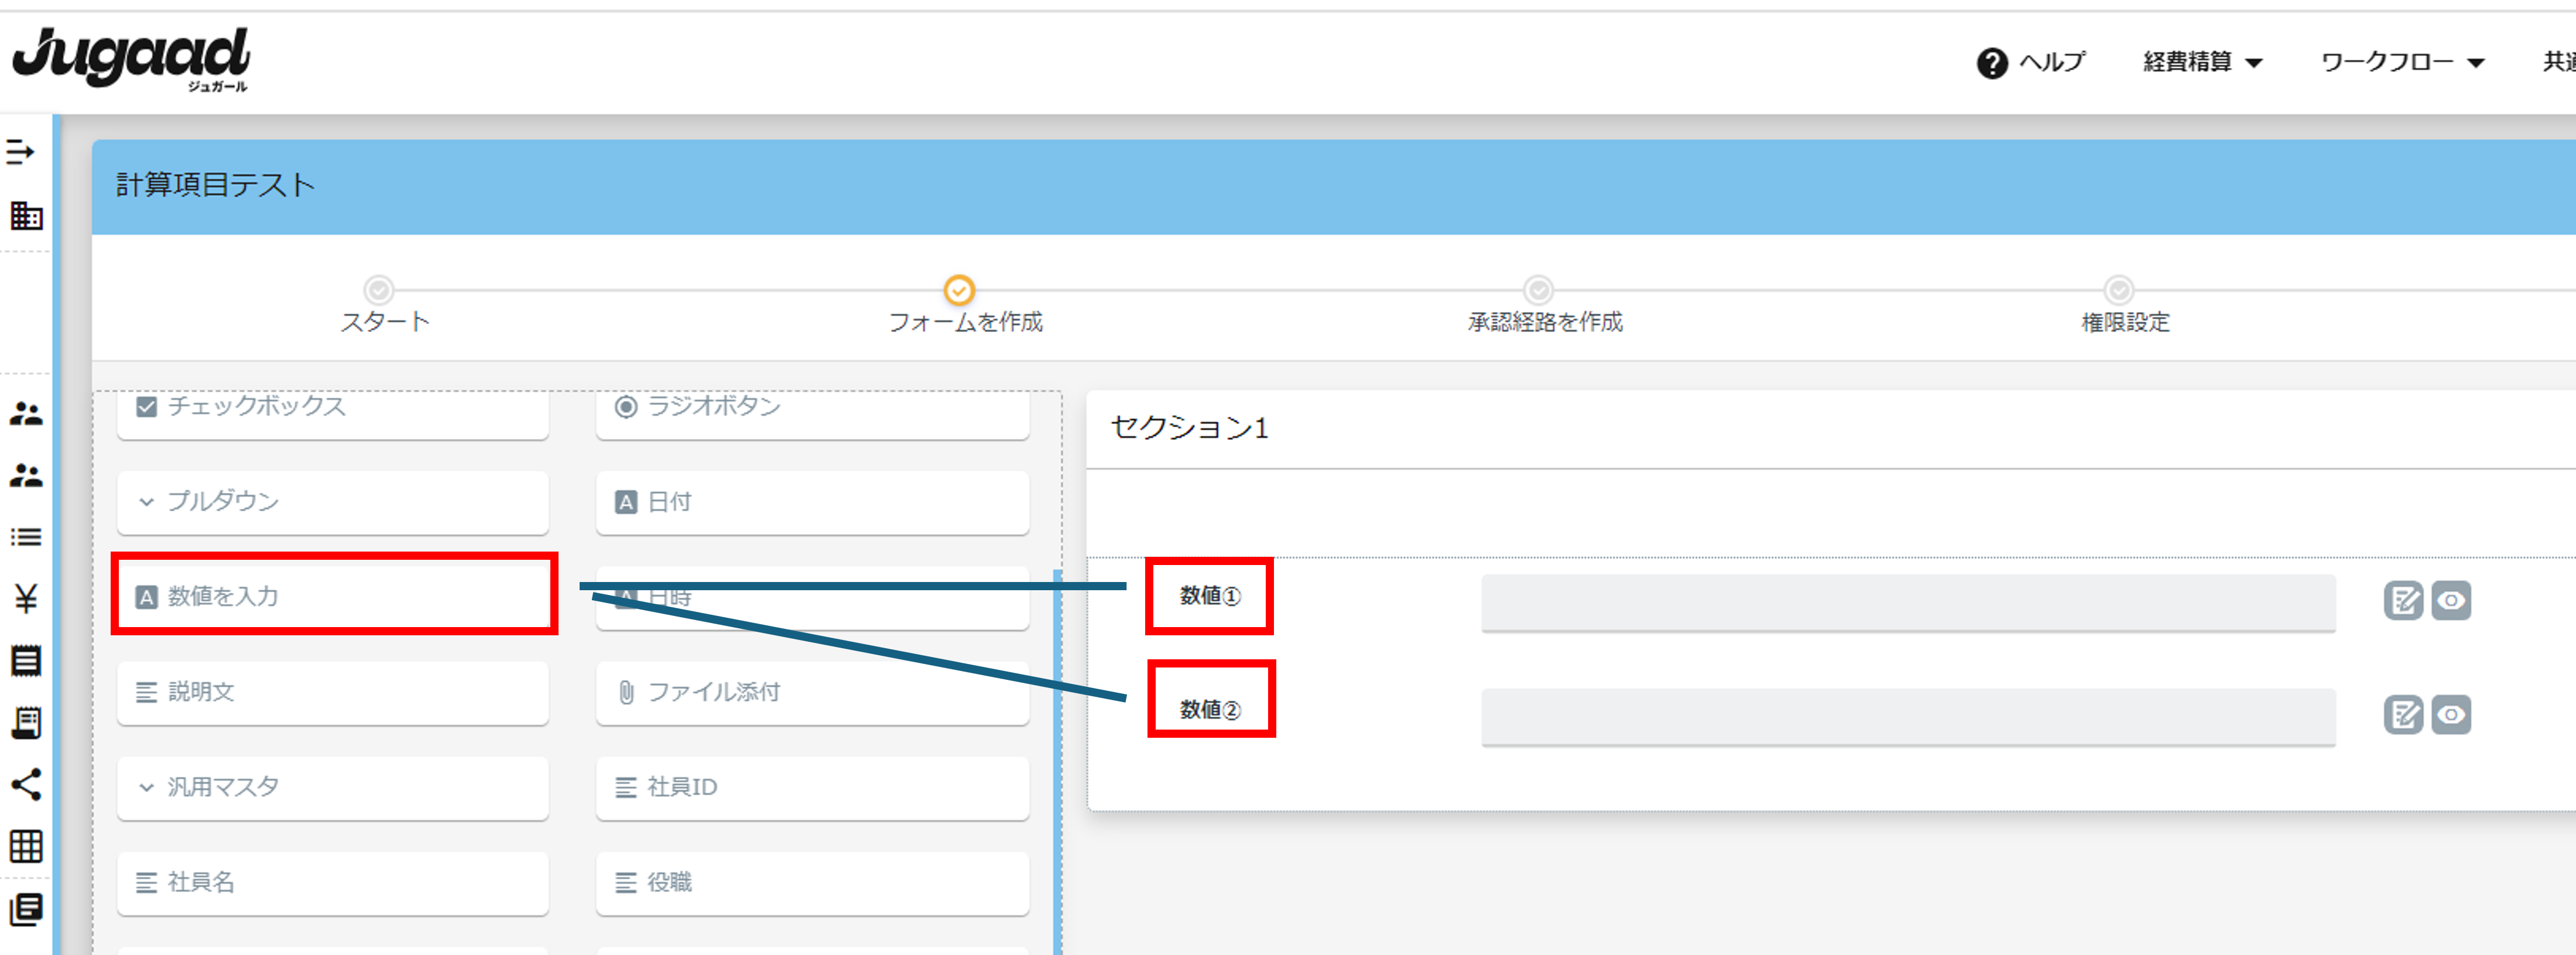
Task: Open the table grid sidebar icon
Action: pos(25,847)
